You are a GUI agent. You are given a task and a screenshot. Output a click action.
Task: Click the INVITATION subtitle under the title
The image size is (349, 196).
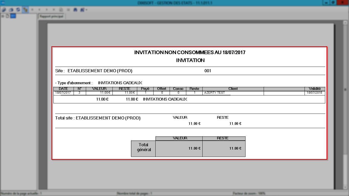click(190, 60)
